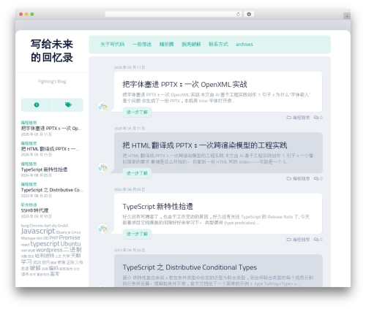This screenshot has width=366, height=309.
Task: Focus the browser address bar
Action: coord(170,15)
